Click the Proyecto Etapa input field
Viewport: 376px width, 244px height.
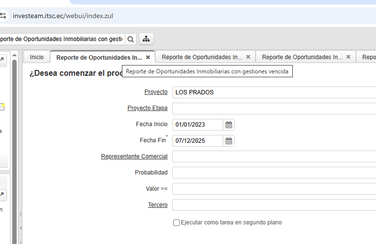tap(274, 109)
